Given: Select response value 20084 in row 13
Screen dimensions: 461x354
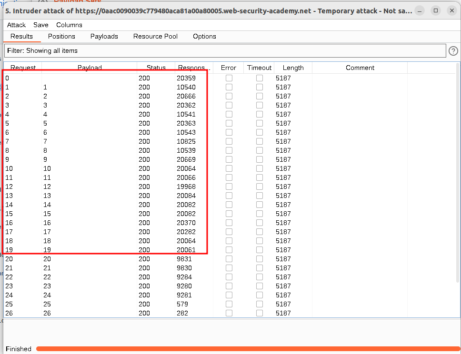Looking at the screenshot, I should pos(186,196).
